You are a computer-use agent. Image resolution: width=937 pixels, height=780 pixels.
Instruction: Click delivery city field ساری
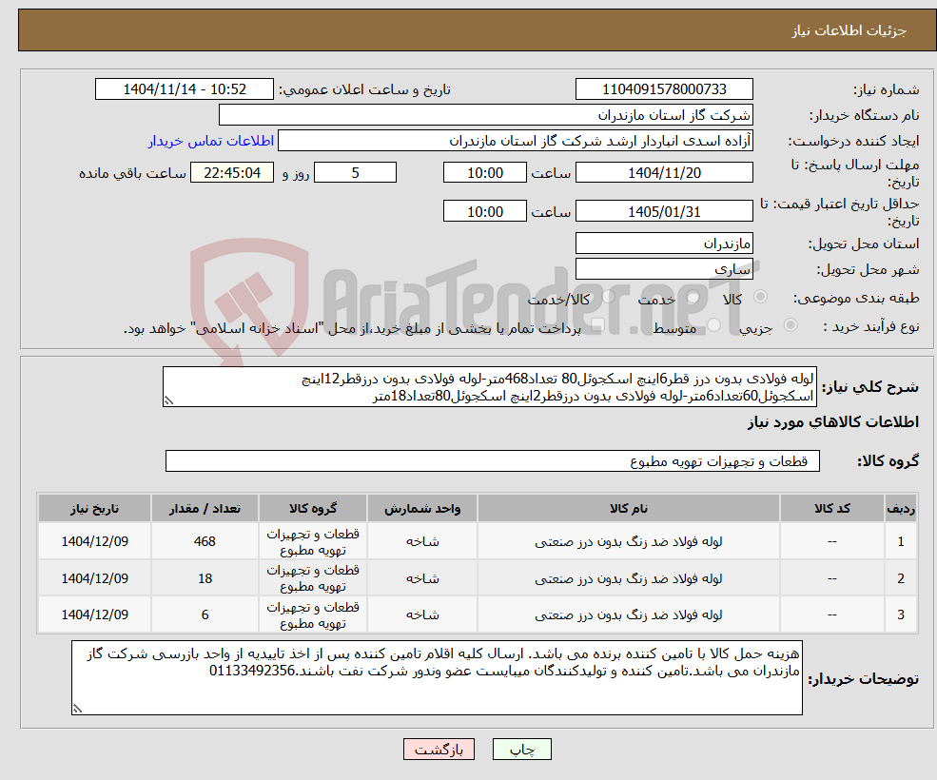(x=664, y=269)
